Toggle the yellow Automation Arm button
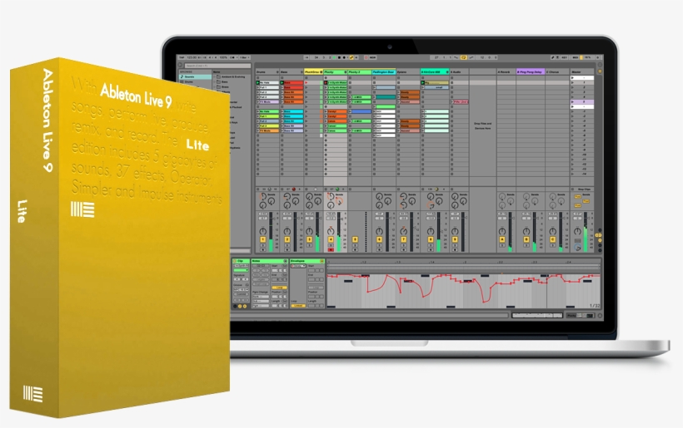 pos(351,58)
